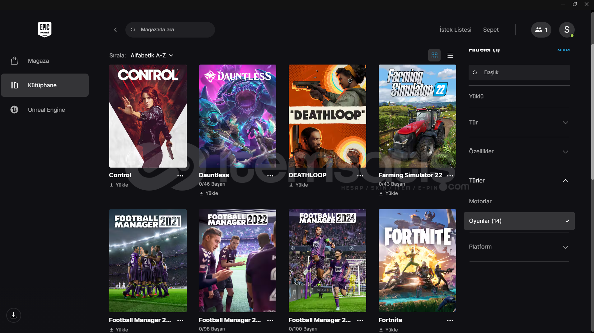Switch to list view

(450, 55)
